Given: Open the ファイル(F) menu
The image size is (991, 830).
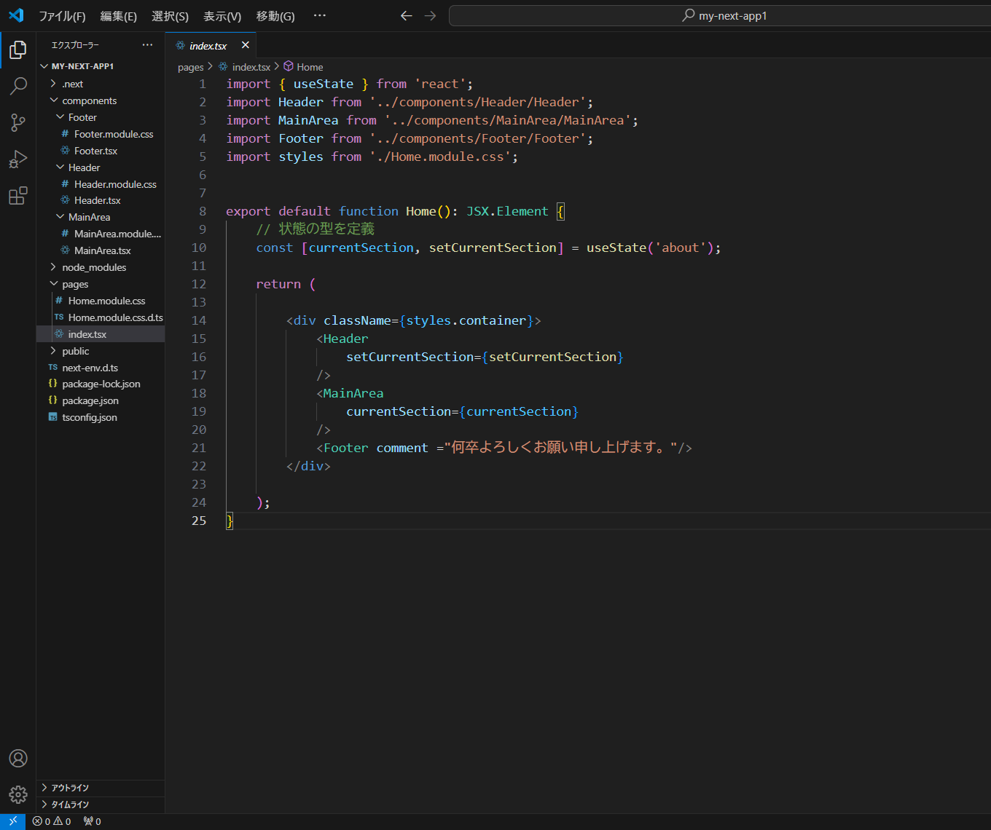Looking at the screenshot, I should click(62, 16).
